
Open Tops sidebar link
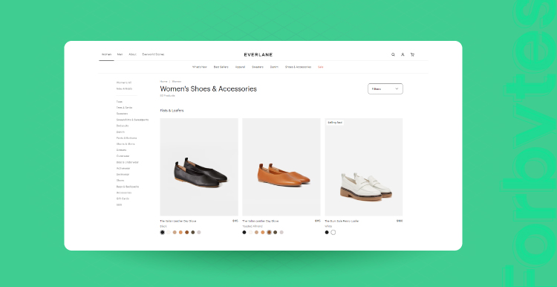[120, 102]
